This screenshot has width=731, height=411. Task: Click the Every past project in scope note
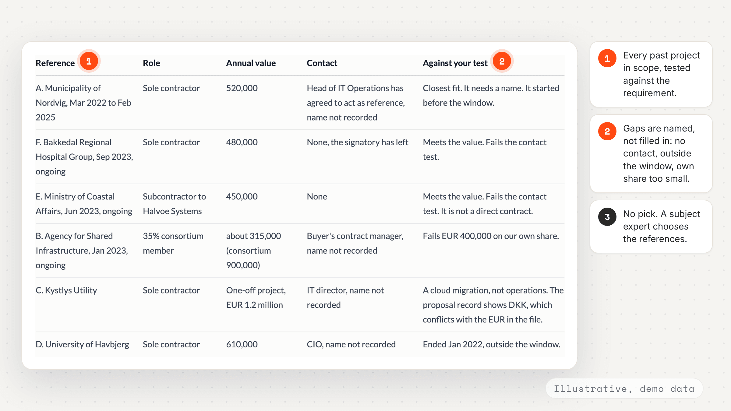tap(651, 74)
